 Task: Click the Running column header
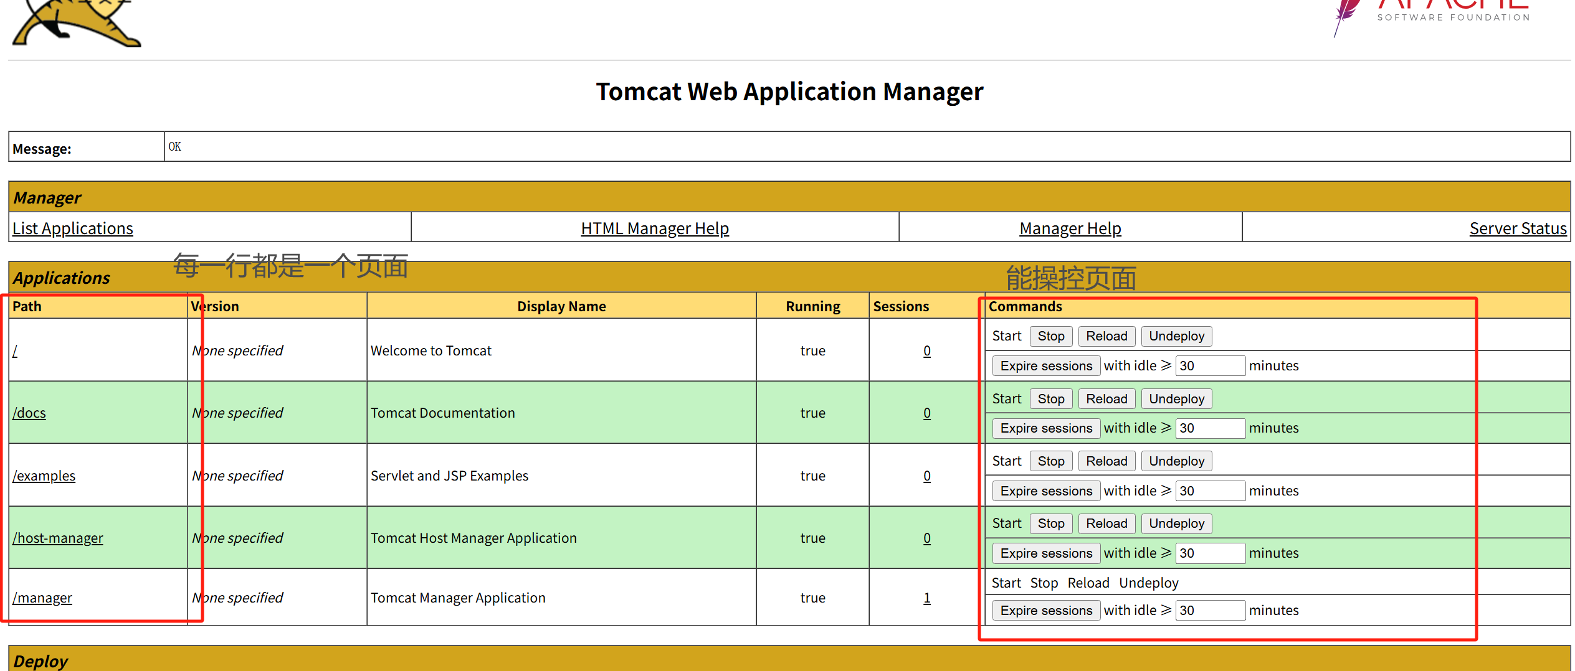click(x=812, y=306)
